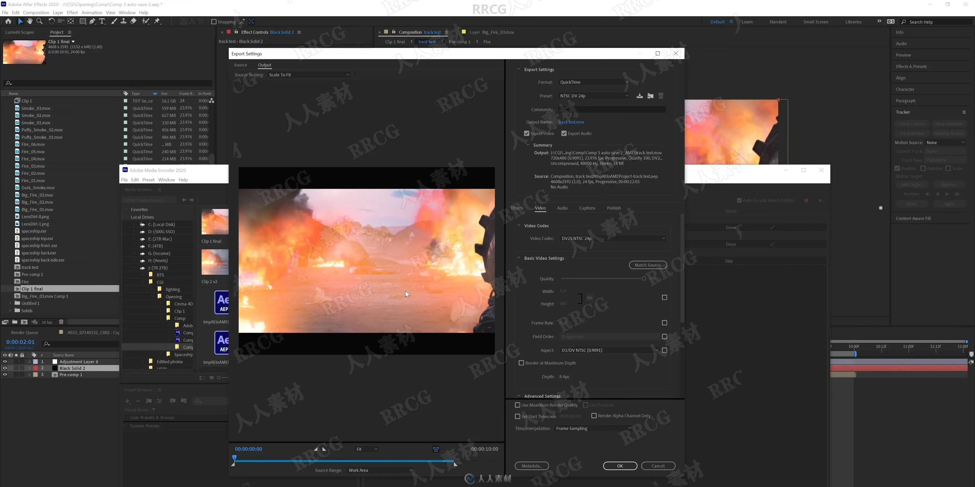The image size is (975, 487).
Task: Select the Zoom magnifier tool
Action: coord(39,22)
